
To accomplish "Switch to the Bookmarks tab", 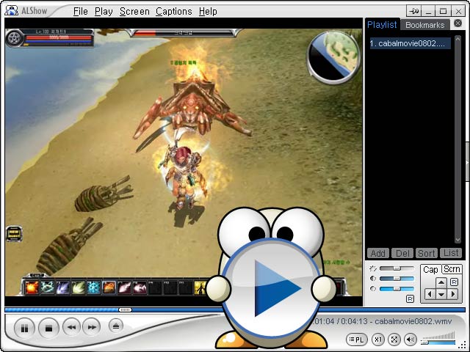I will 424,25.
